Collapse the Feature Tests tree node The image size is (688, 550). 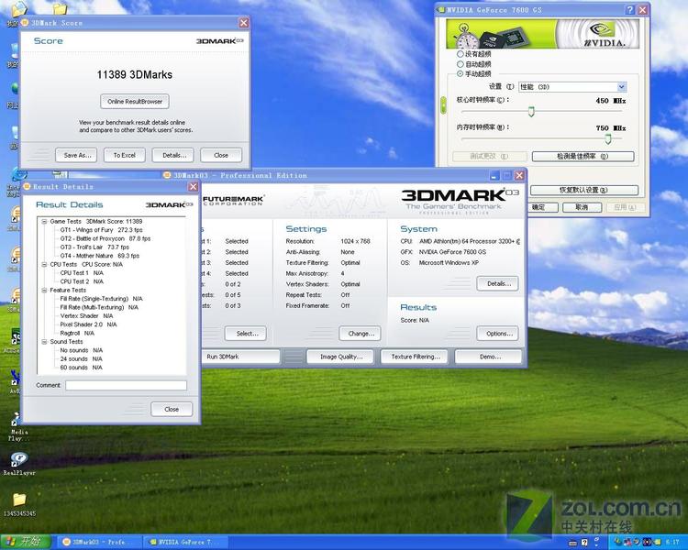(x=44, y=291)
